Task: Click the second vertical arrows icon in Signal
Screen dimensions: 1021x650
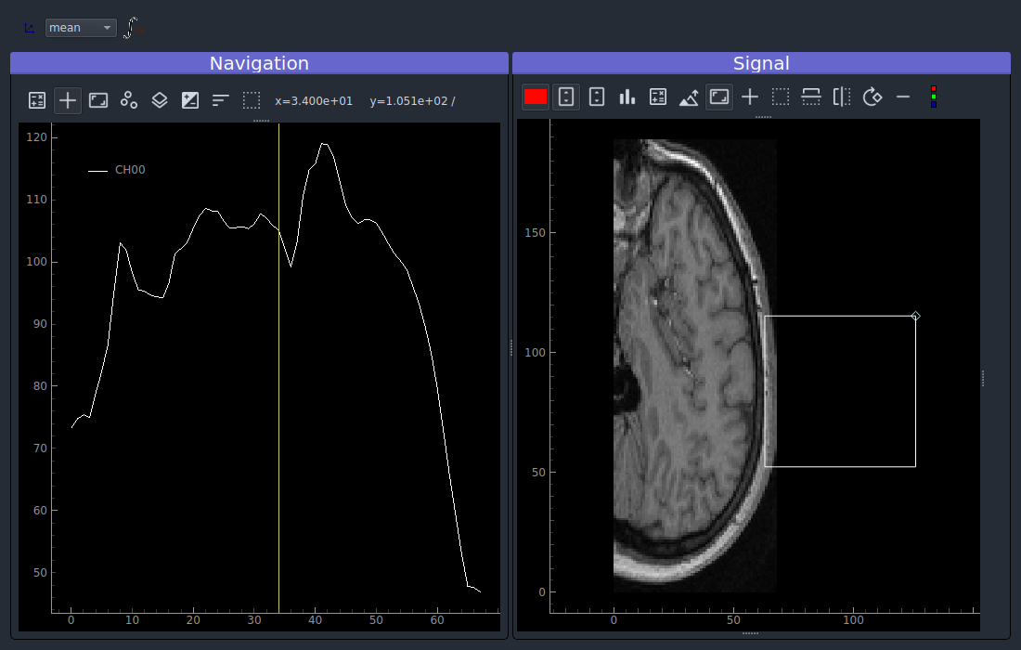Action: pyautogui.click(x=597, y=97)
